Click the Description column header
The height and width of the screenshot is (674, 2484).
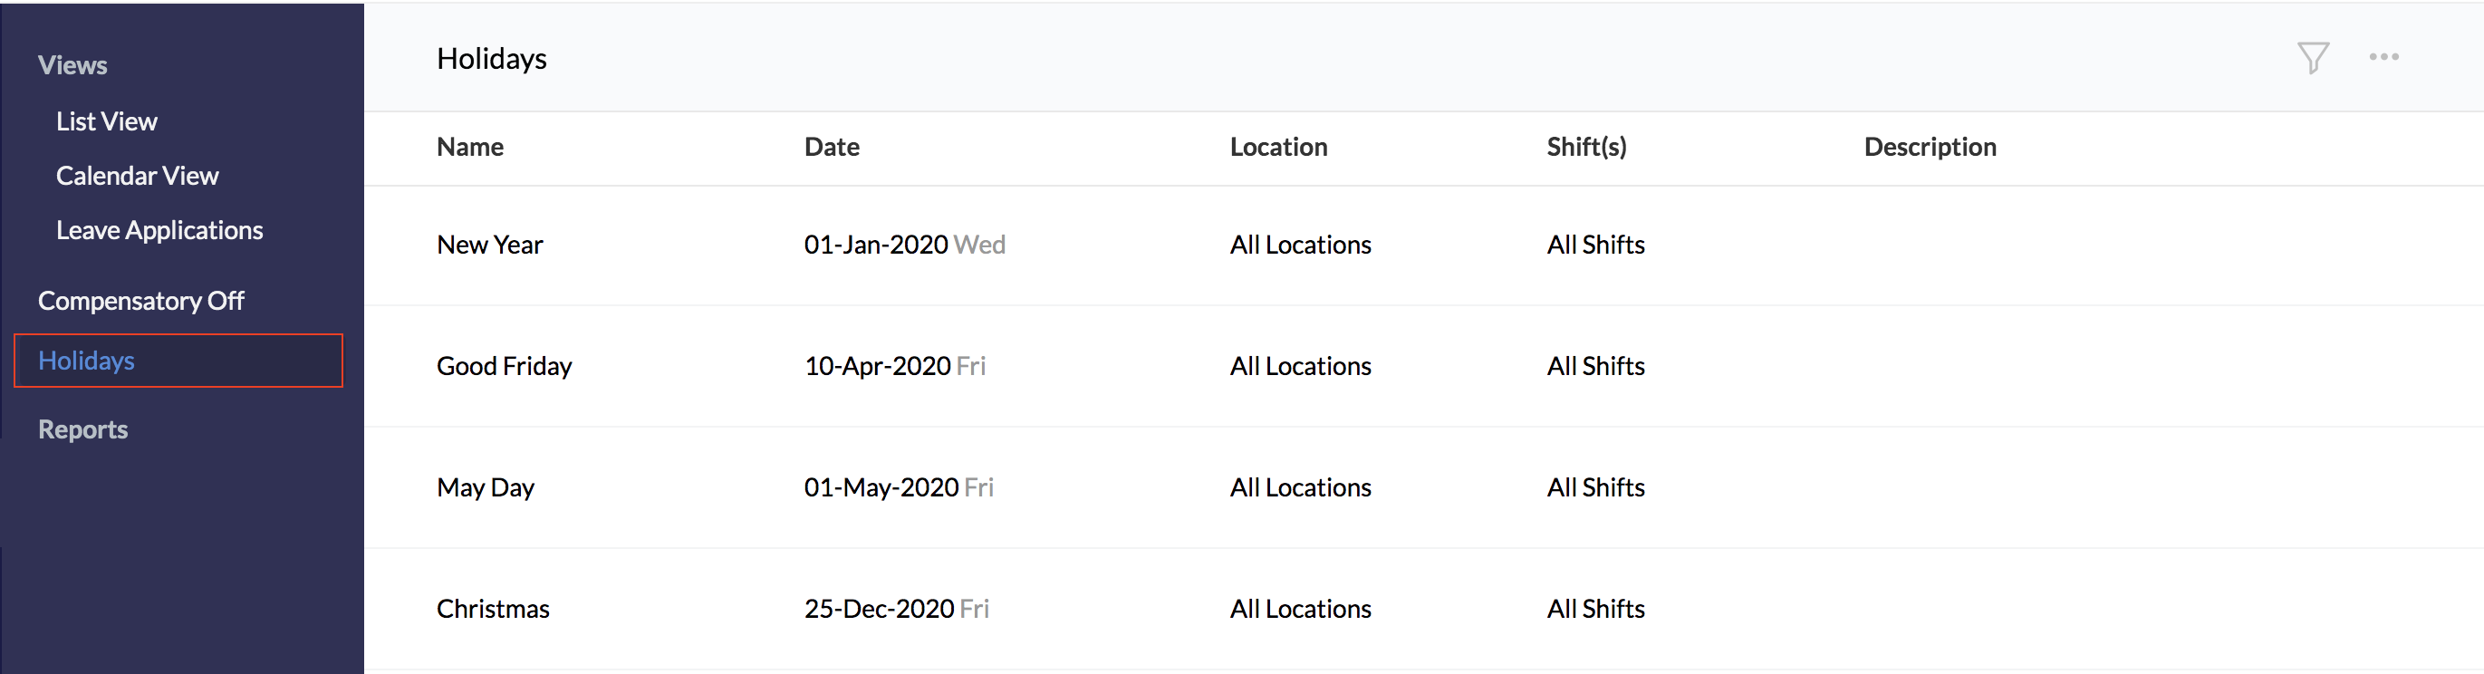[1930, 147]
